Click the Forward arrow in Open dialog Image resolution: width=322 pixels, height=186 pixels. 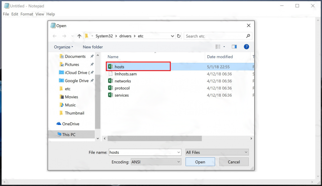(64, 36)
